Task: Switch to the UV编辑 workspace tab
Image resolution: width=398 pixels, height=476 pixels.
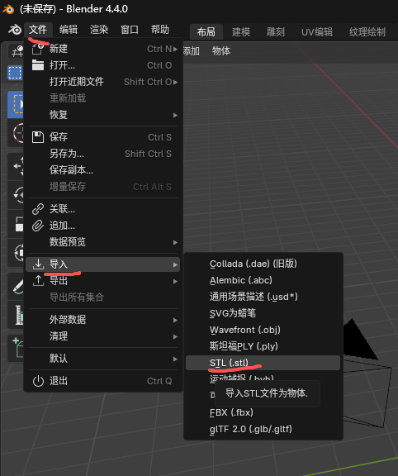Action: [x=317, y=32]
